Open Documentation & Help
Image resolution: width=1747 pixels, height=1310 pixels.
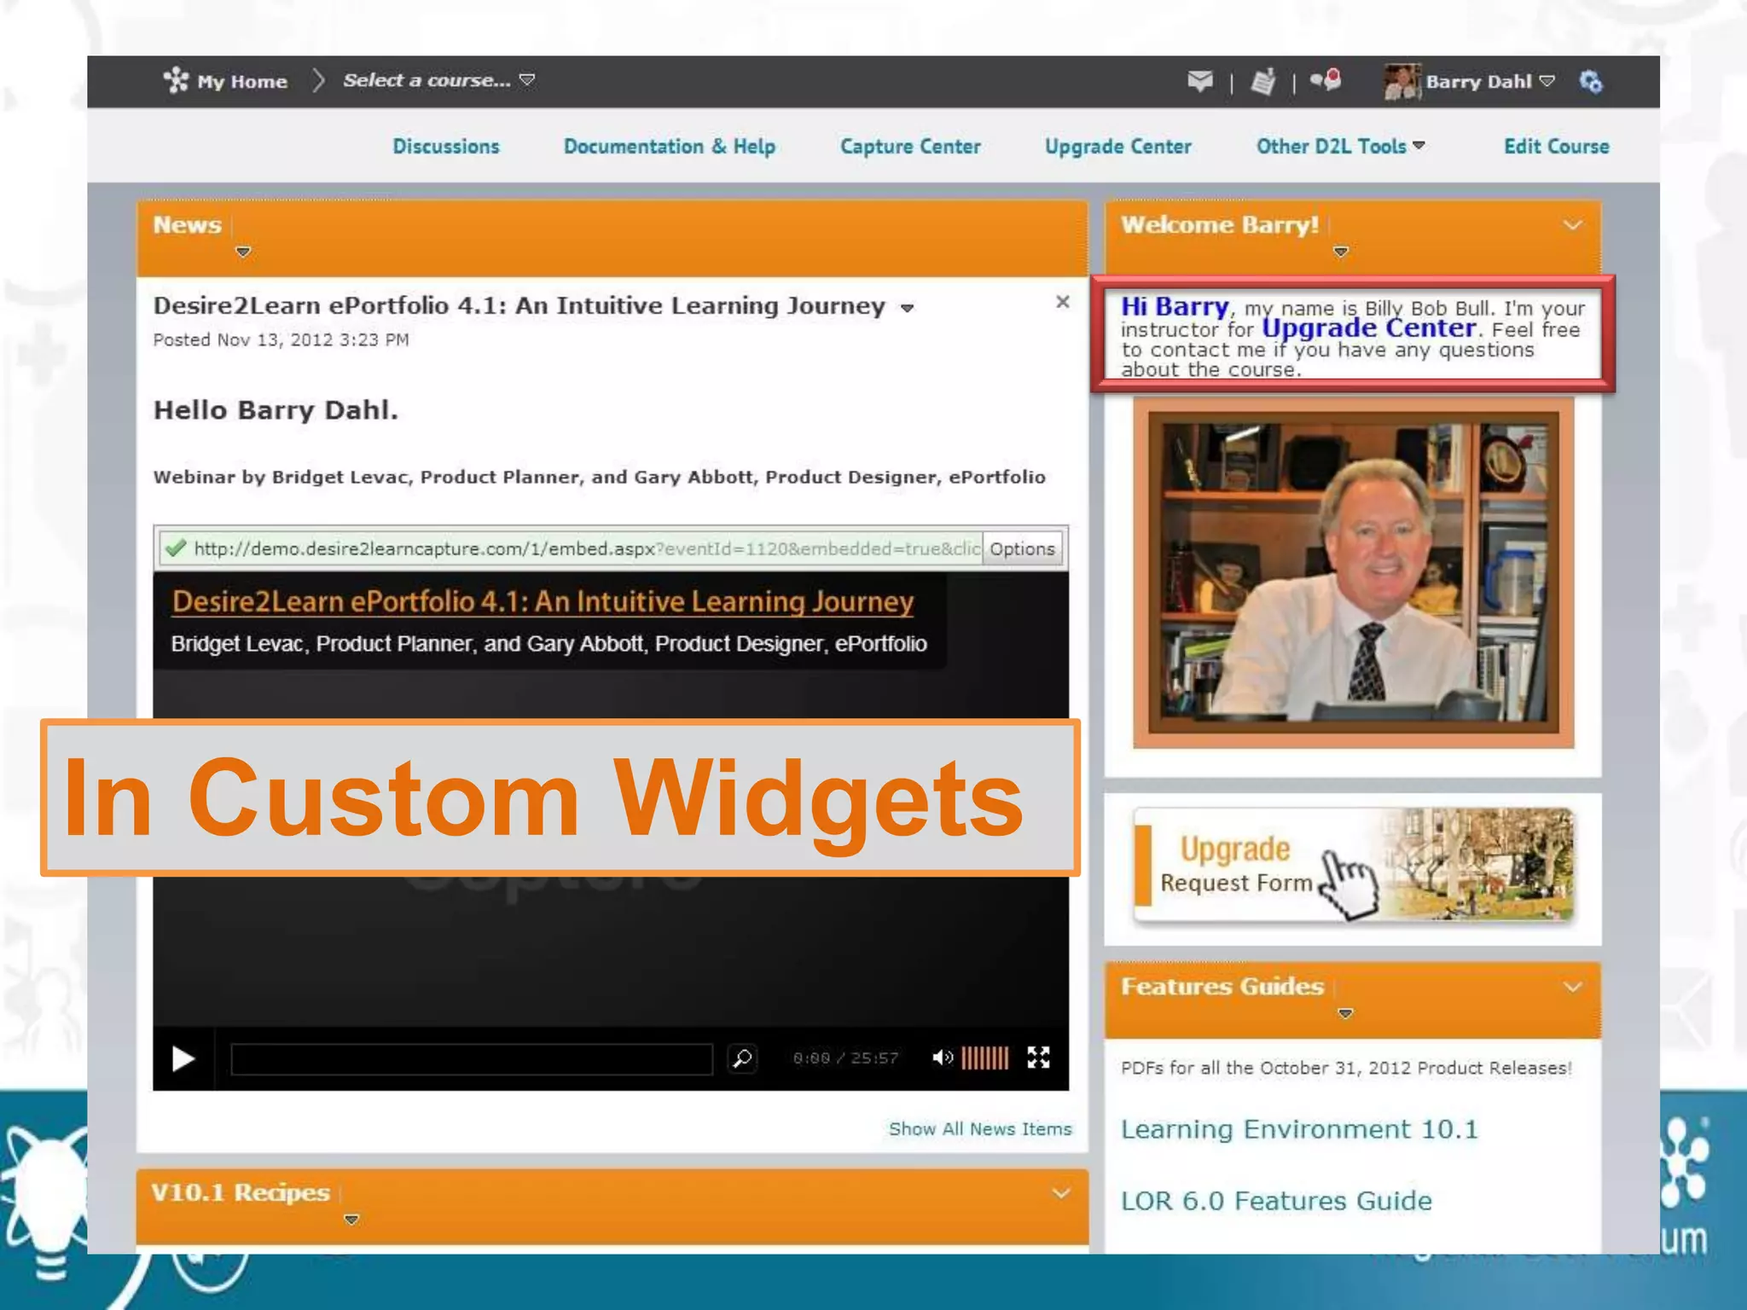pos(670,146)
